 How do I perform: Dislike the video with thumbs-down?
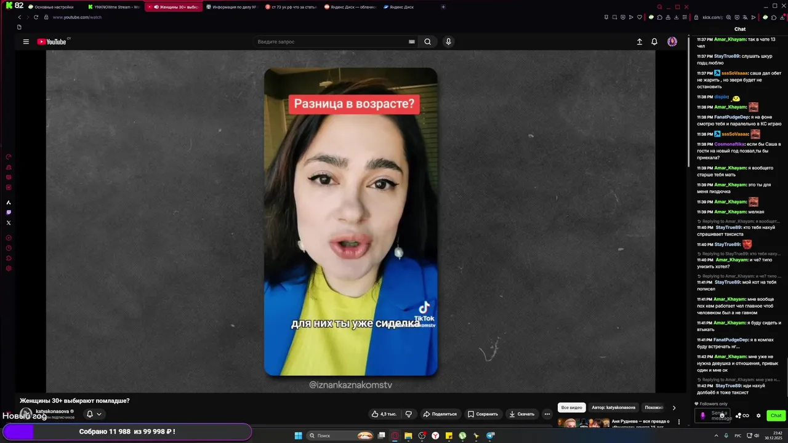coord(409,414)
